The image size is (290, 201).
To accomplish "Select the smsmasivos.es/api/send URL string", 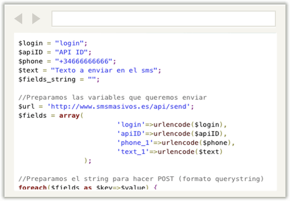I will (x=119, y=106).
